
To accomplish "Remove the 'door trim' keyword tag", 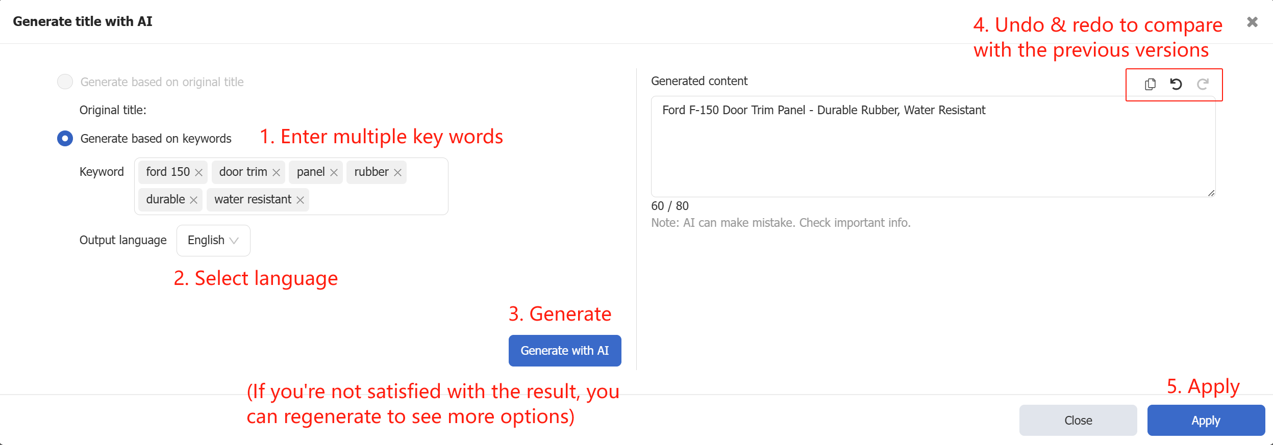I will click(x=276, y=172).
